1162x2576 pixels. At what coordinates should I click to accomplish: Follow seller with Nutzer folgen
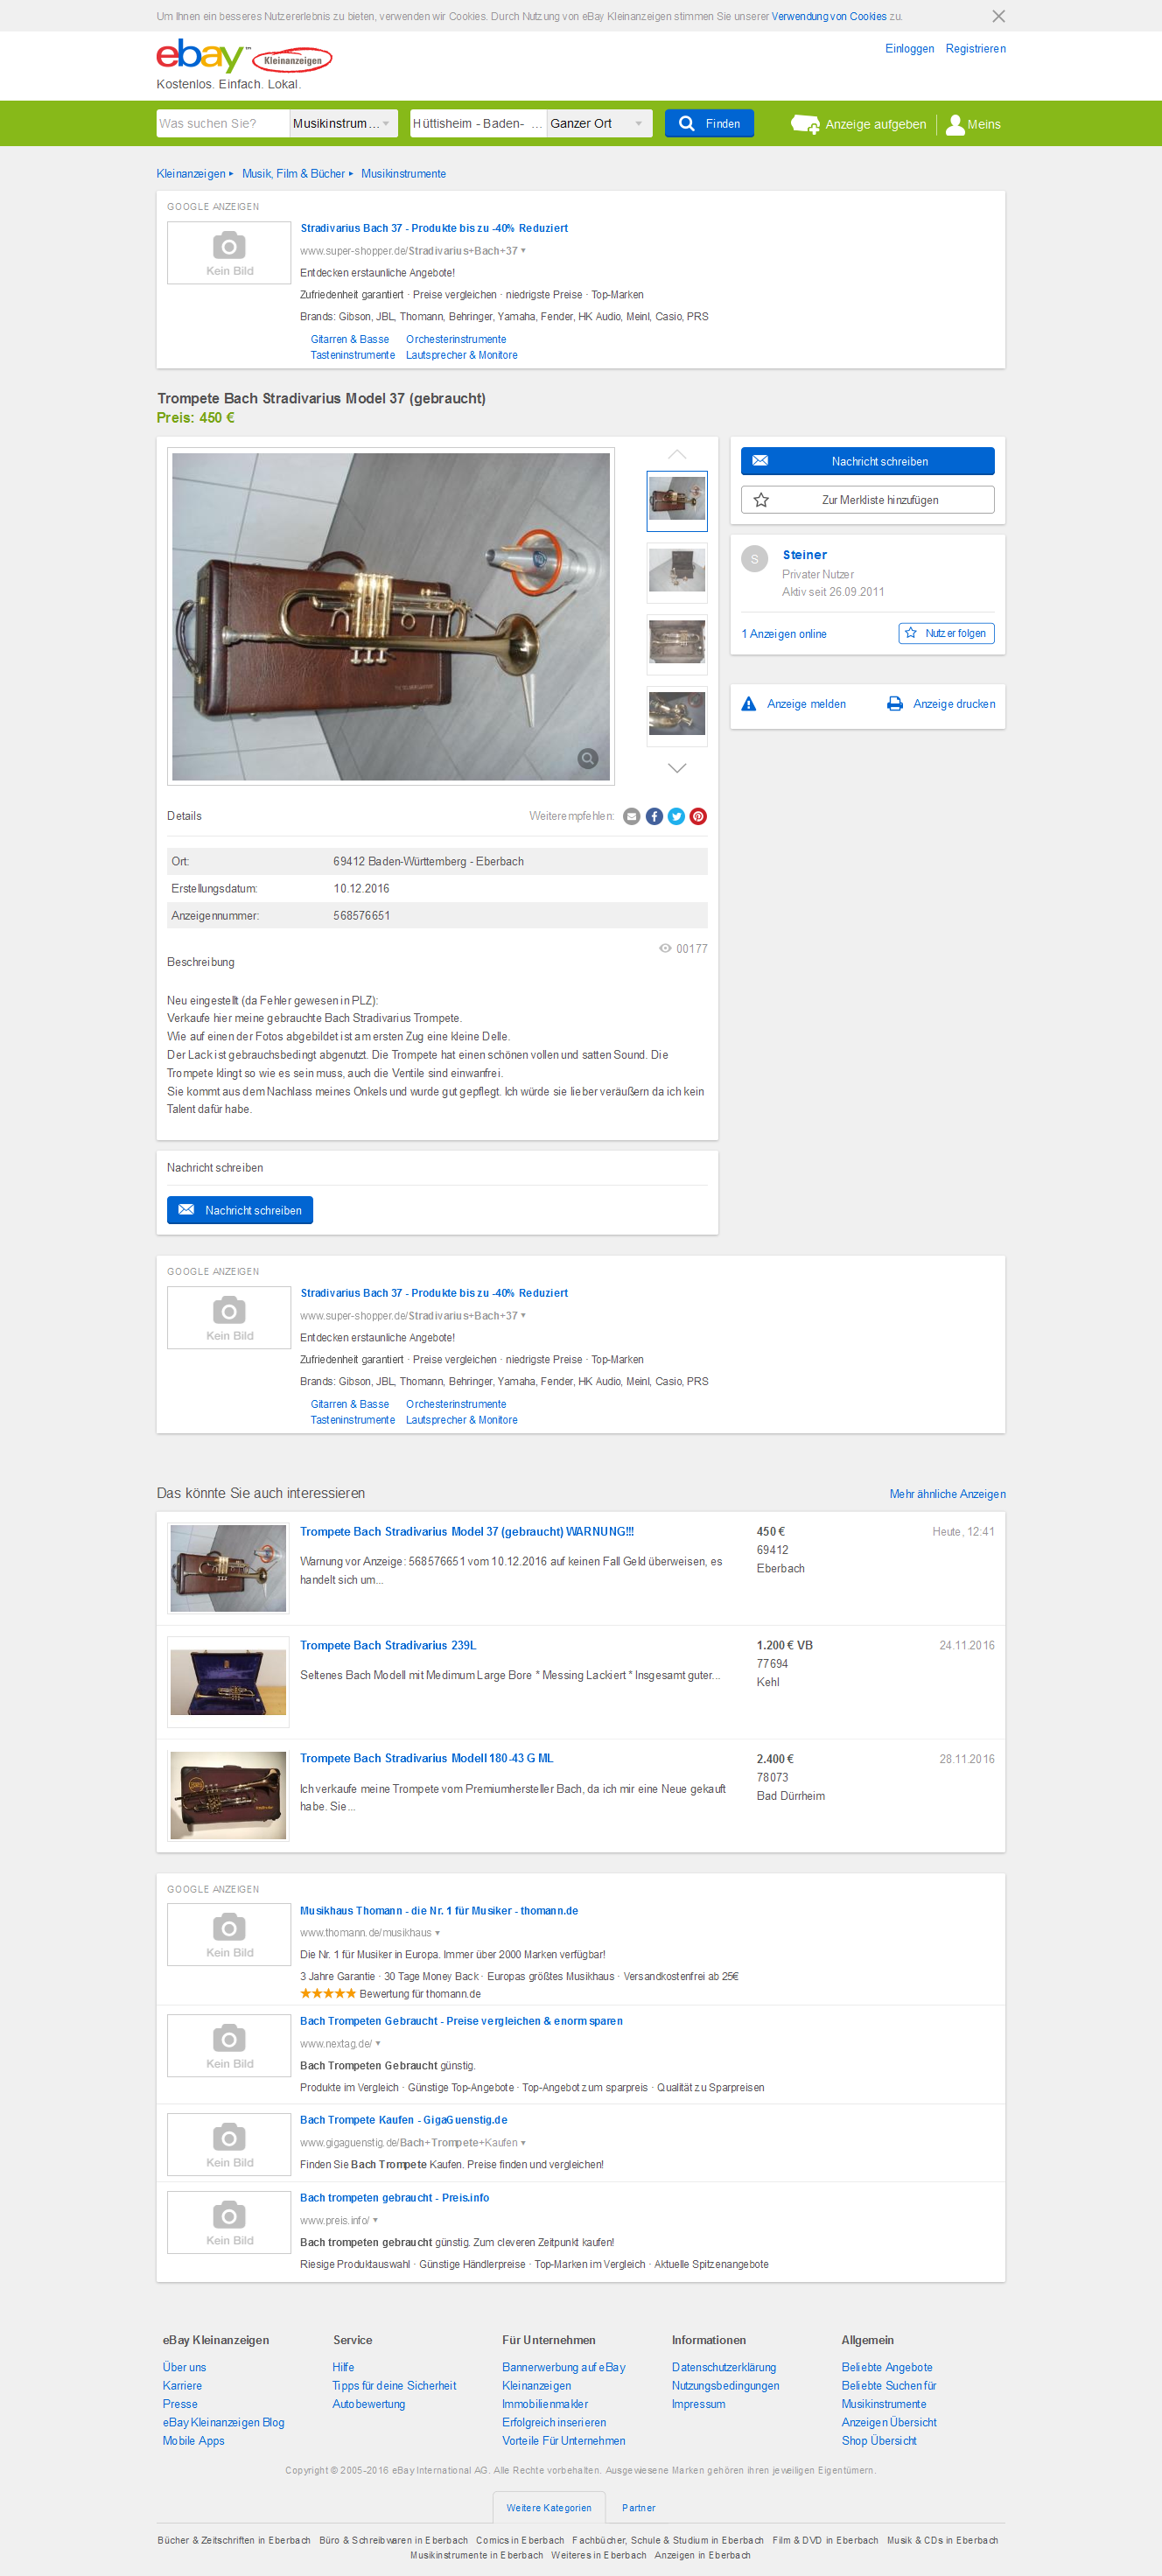[946, 633]
